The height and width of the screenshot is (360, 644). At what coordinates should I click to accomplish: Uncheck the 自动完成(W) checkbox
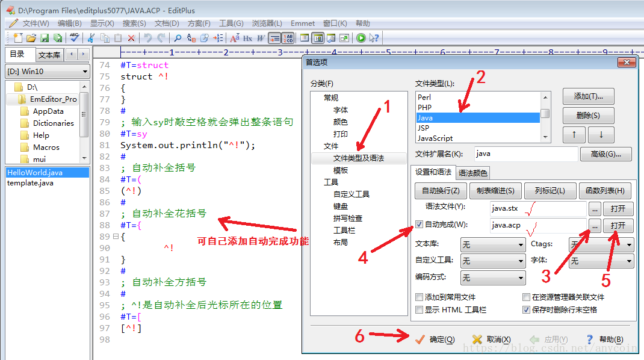pos(420,225)
